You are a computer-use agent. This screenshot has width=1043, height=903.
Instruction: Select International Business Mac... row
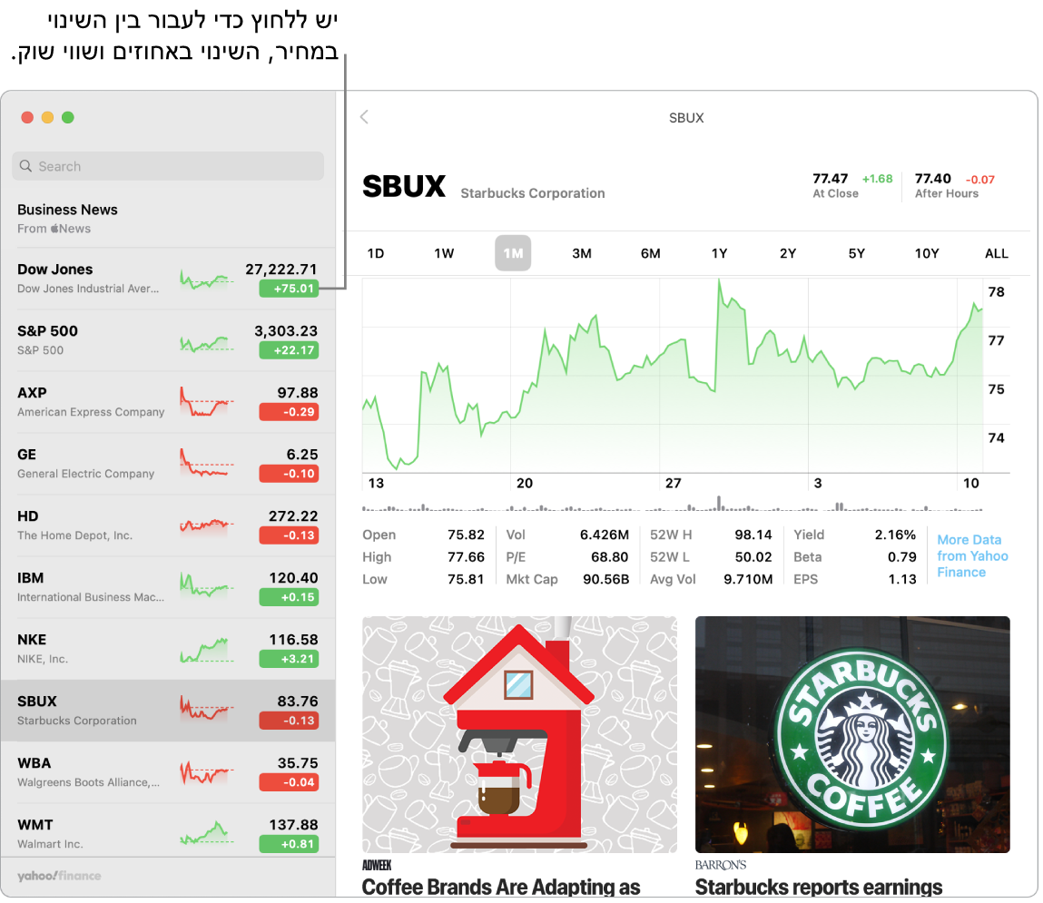click(168, 588)
